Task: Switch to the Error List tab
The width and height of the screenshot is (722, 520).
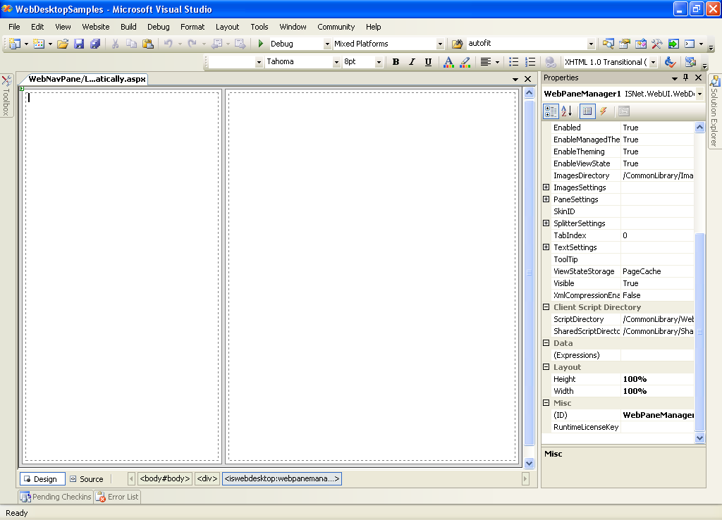Action: pyautogui.click(x=117, y=497)
